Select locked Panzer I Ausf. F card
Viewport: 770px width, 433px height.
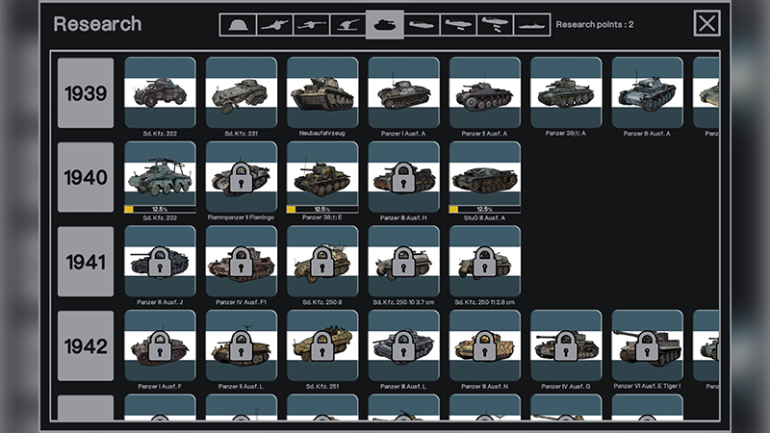click(x=160, y=345)
